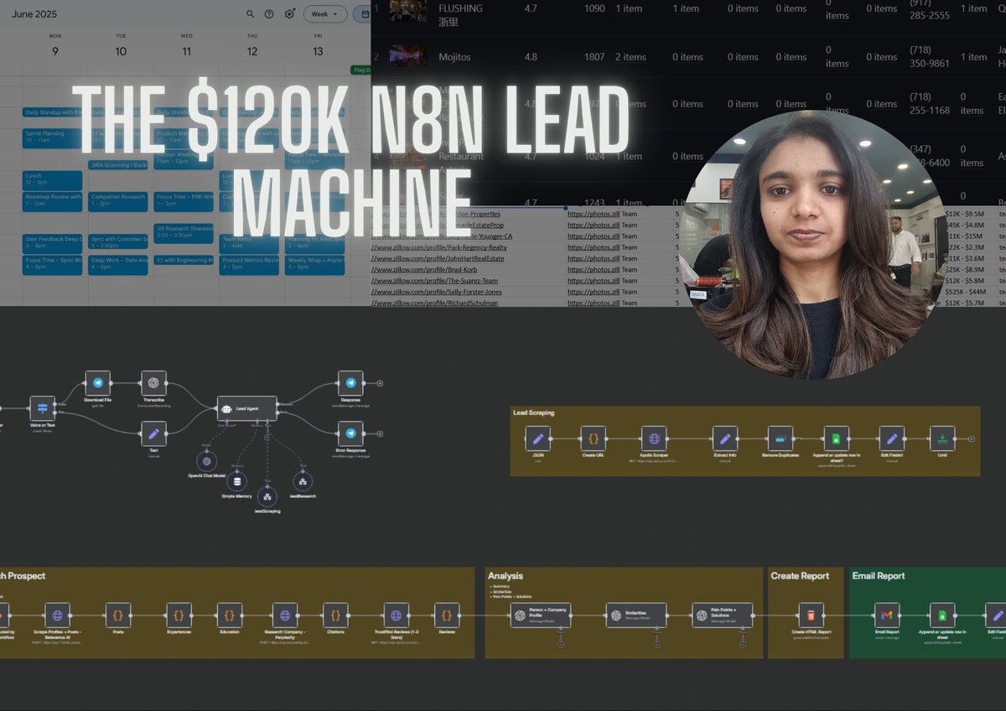The image size is (1006, 711).
Task: Select the Voice or Text switch node
Action: point(43,408)
